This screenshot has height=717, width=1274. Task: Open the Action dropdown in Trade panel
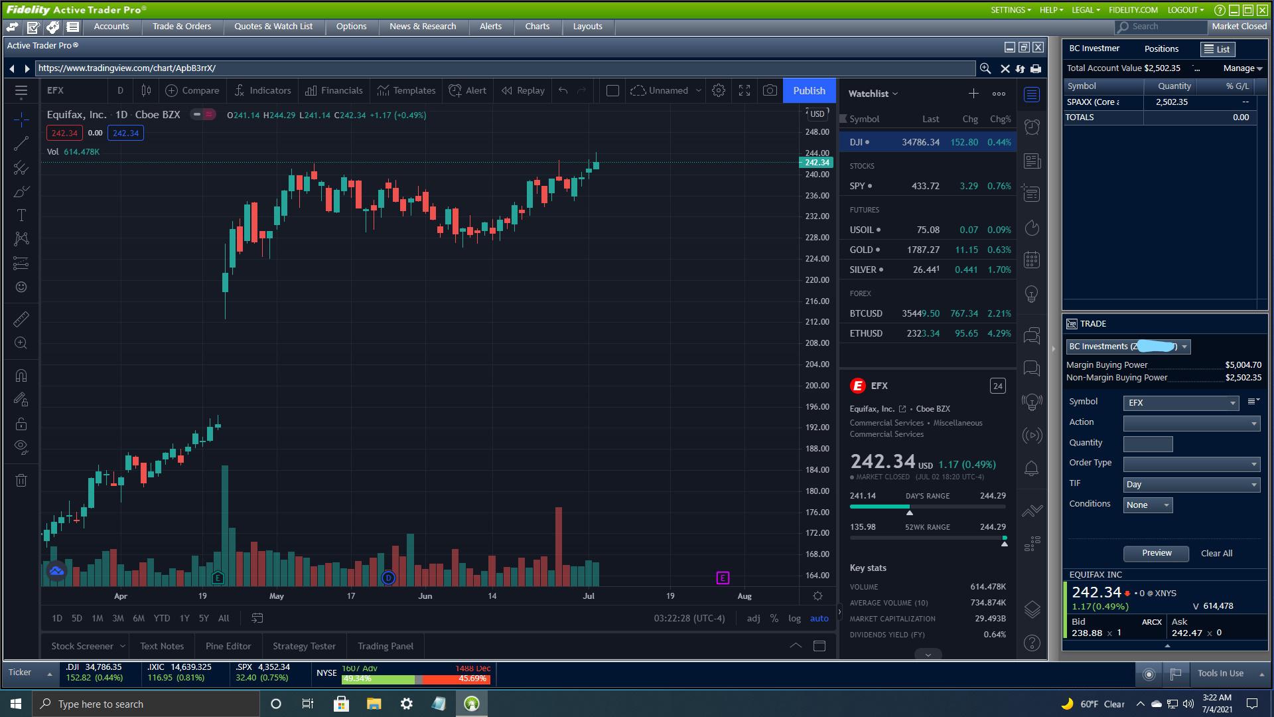pos(1191,424)
